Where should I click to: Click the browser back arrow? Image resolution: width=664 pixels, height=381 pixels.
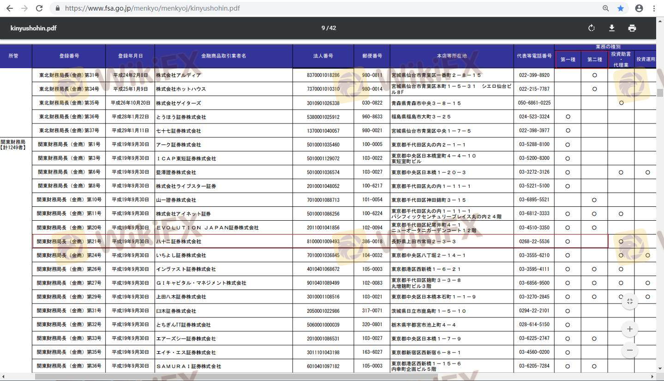point(9,8)
